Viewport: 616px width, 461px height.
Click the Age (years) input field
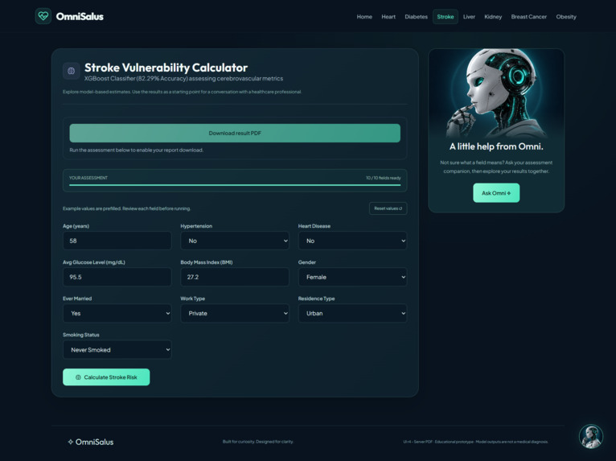[117, 241]
